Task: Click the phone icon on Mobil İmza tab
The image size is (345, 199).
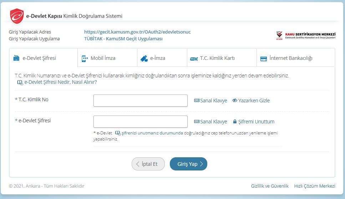Action: click(85, 58)
